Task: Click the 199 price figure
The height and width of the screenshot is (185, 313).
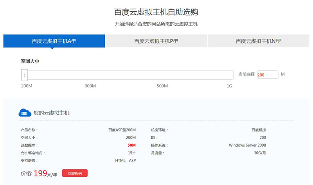Action: click(x=40, y=173)
